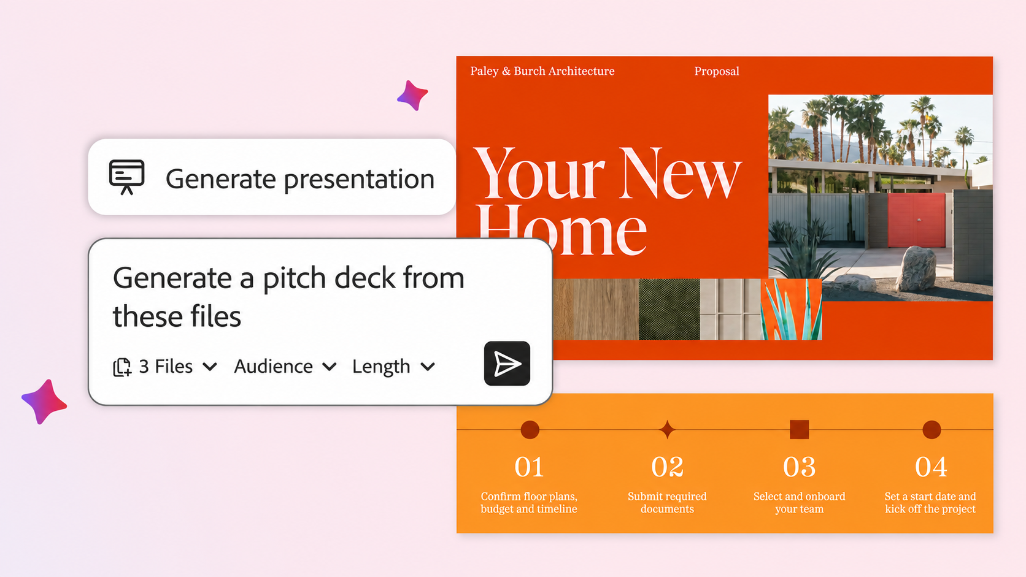The height and width of the screenshot is (577, 1026).
Task: Click the files copy icon
Action: (122, 367)
